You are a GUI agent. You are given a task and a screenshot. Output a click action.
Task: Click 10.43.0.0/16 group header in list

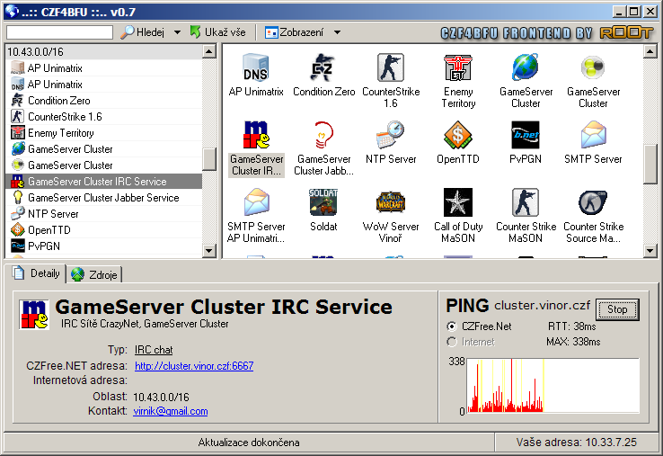(104, 51)
